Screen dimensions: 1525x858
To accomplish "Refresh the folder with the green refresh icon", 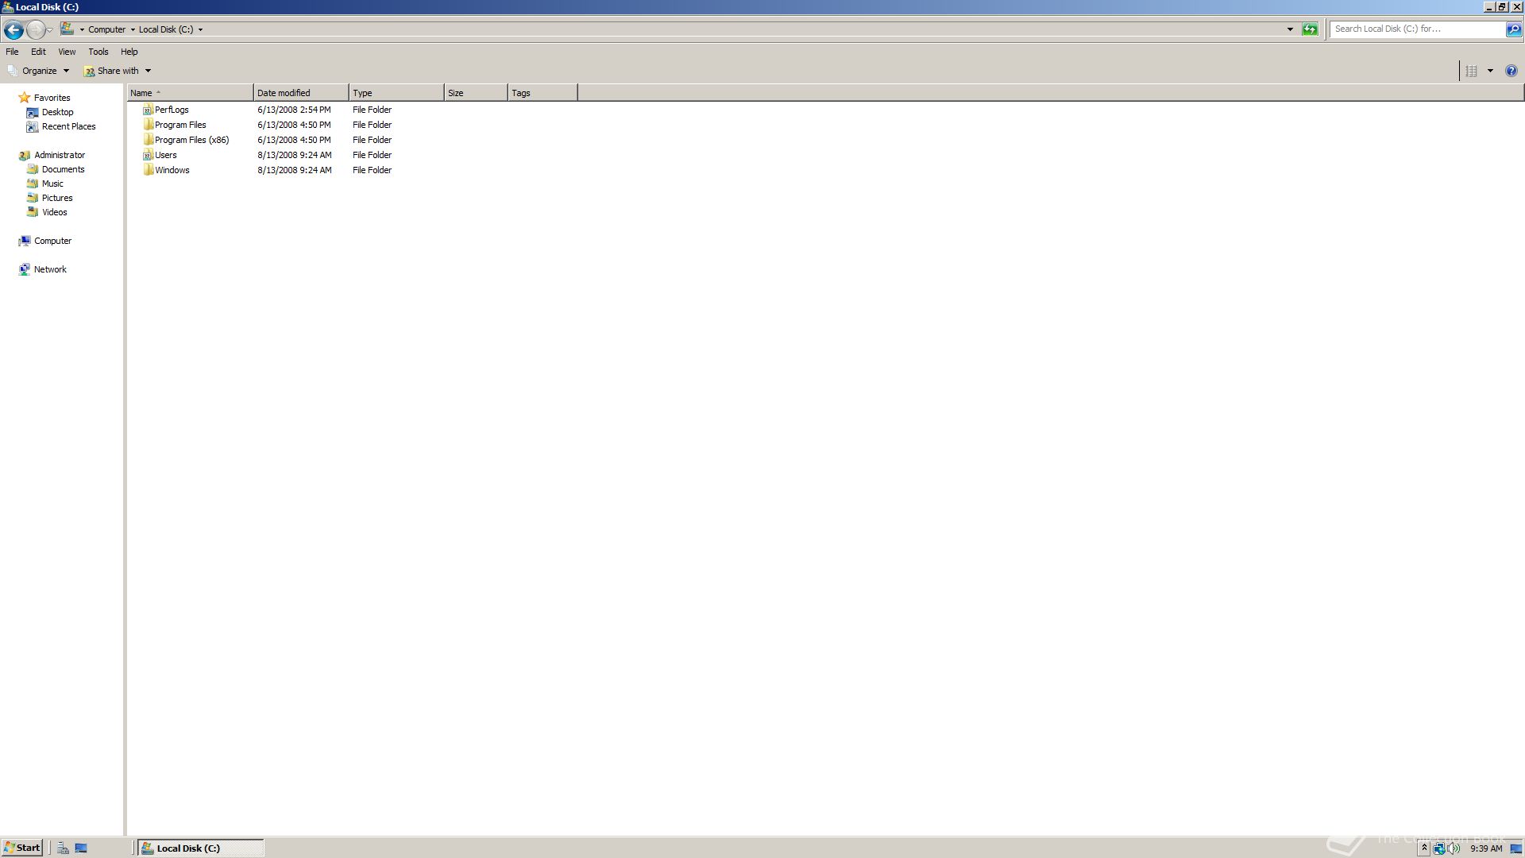I will 1310,29.
